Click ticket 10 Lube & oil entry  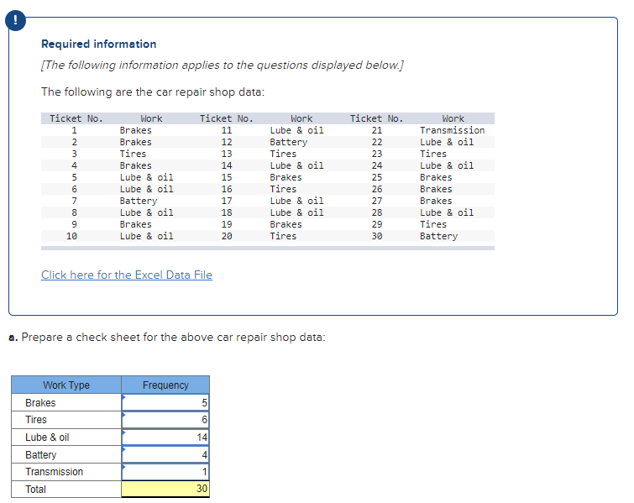(x=146, y=236)
